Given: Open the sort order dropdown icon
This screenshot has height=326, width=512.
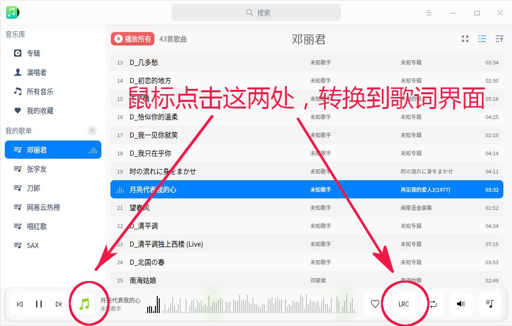Looking at the screenshot, I should click(x=499, y=39).
